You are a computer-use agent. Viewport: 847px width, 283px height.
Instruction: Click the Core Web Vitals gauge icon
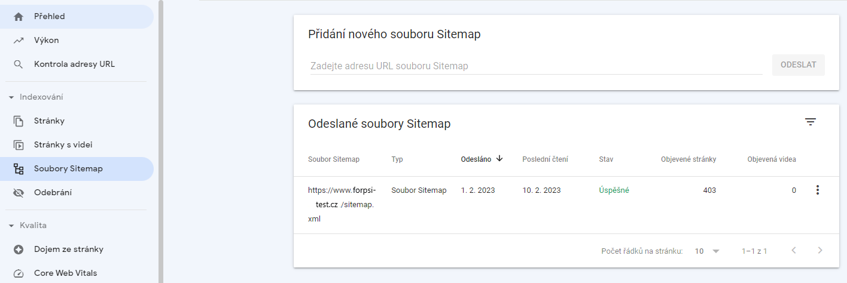click(19, 273)
